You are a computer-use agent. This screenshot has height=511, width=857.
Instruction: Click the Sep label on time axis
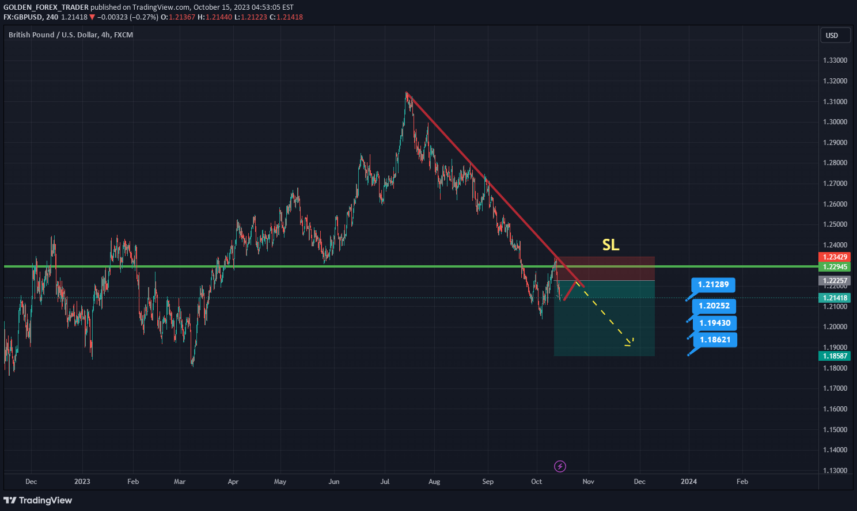click(x=488, y=482)
